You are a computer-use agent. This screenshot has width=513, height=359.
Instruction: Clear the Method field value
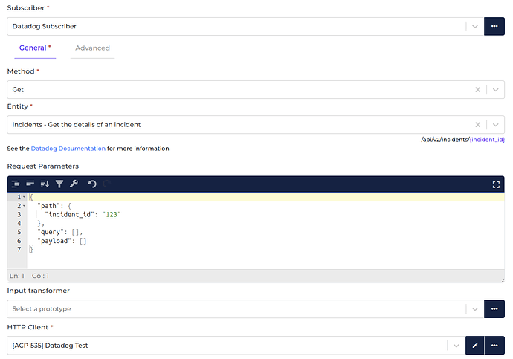(x=477, y=90)
